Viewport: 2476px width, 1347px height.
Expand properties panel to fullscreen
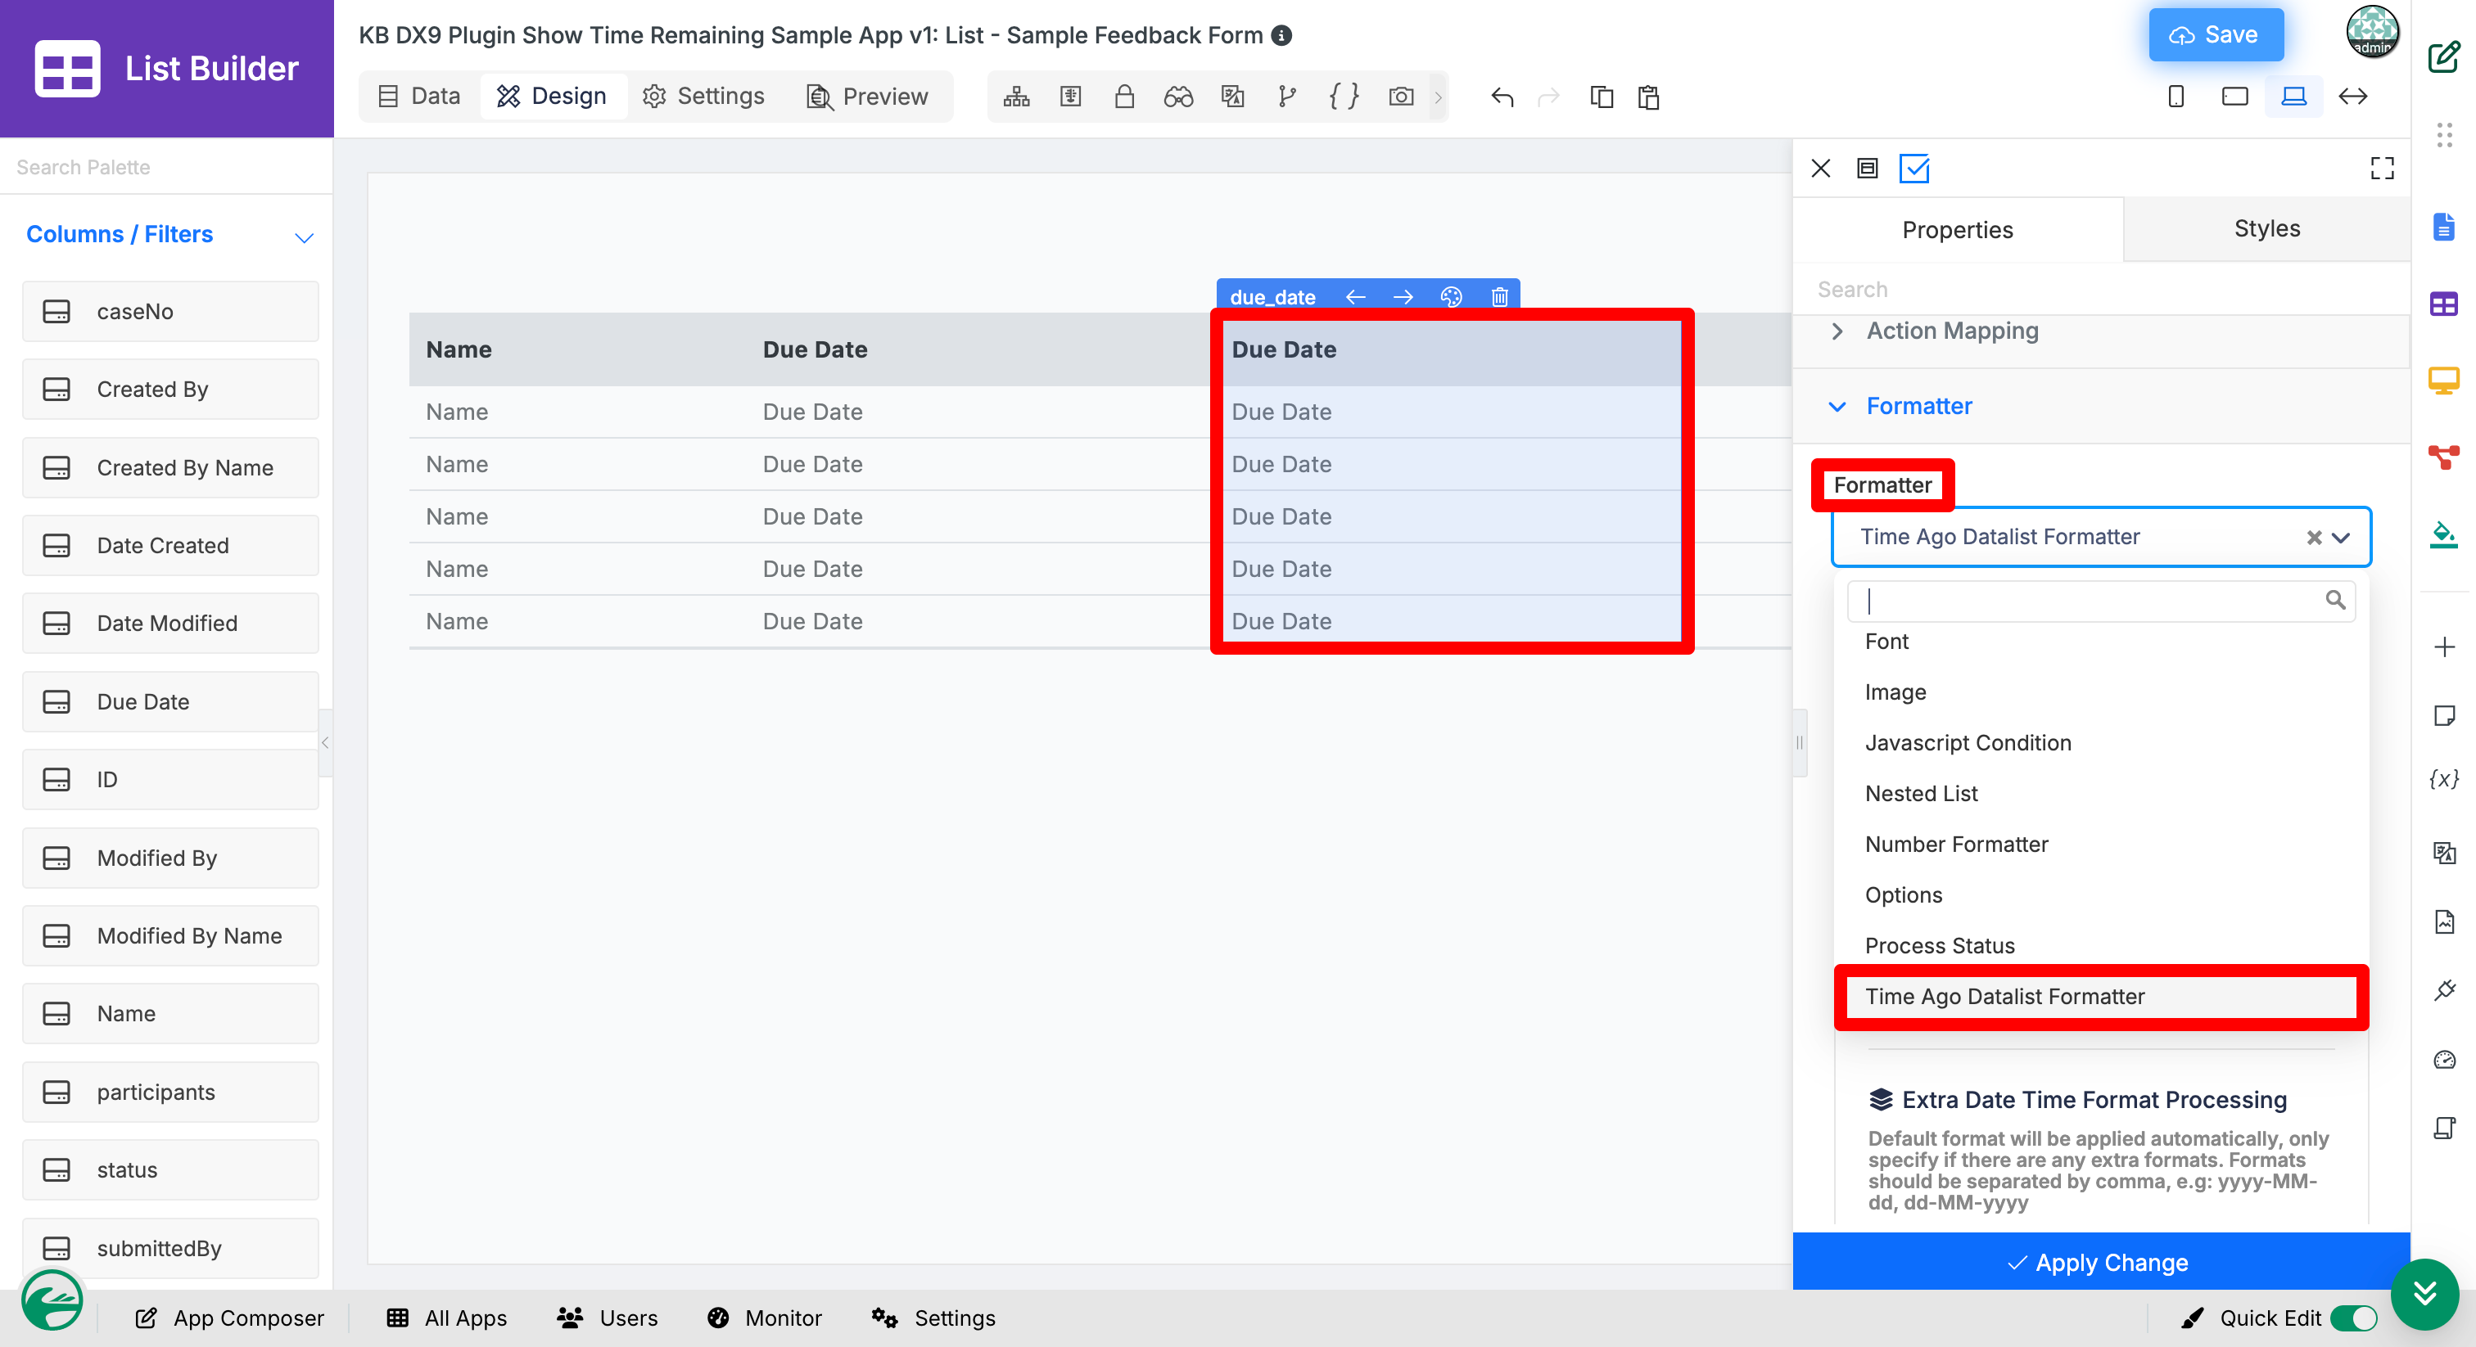click(x=2382, y=168)
